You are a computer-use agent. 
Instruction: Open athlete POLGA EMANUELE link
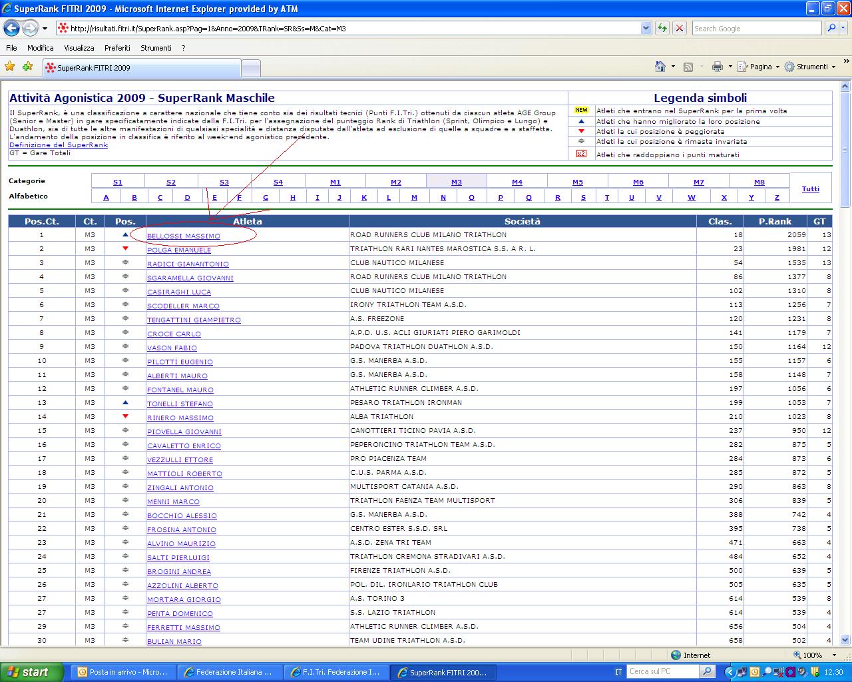click(x=179, y=250)
